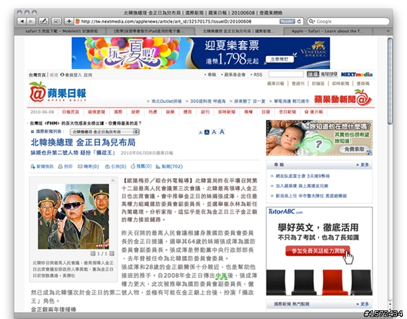Open Safari Reader from the address bar
This screenshot has width=407, height=319.
pyautogui.click(x=287, y=21)
